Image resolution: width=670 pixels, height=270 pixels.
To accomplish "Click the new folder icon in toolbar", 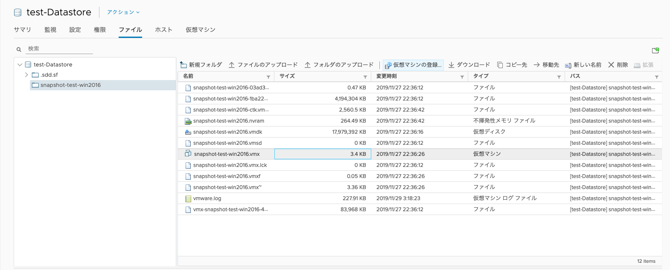I will click(184, 65).
